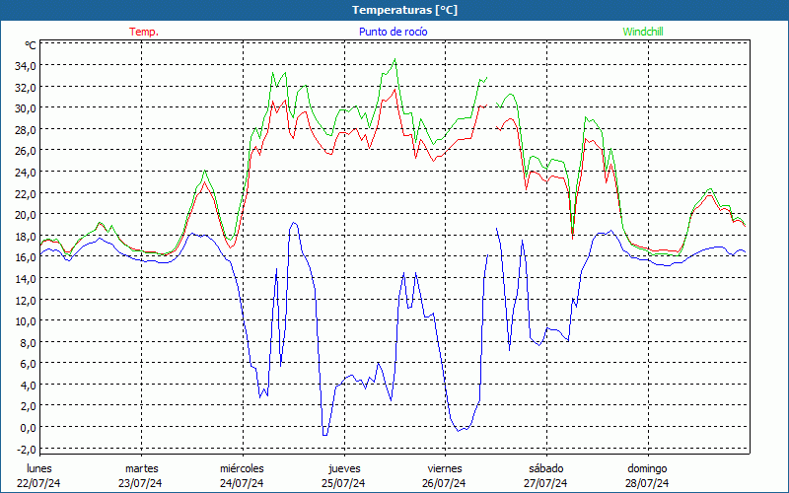789x493 pixels.
Task: Click the 26,0 y-axis value
Action: click(26, 151)
